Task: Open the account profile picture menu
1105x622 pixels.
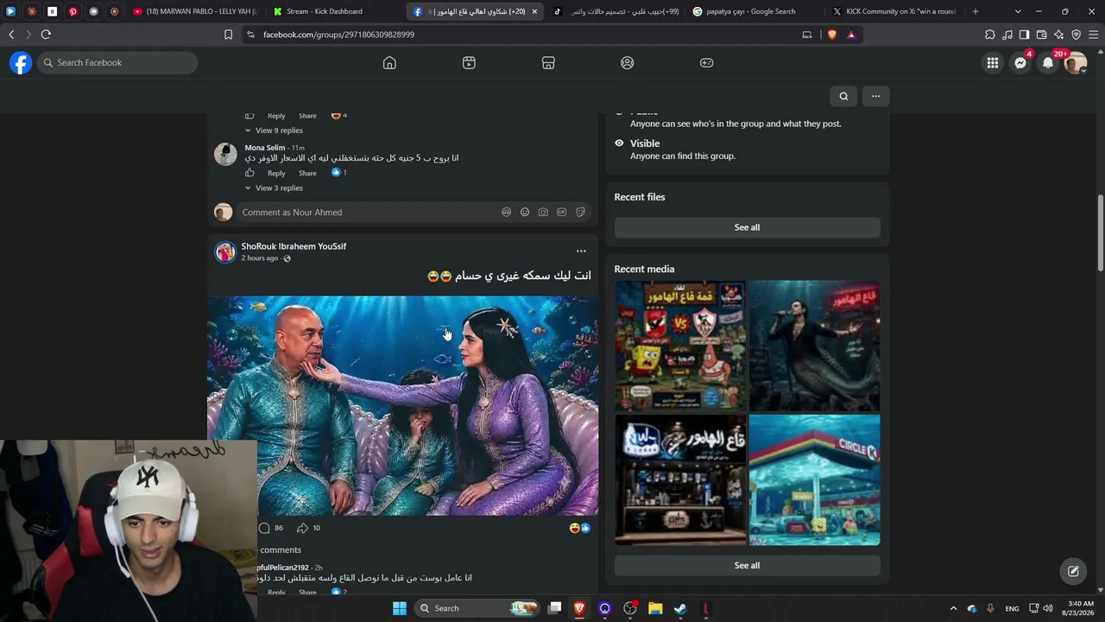Action: point(1076,63)
